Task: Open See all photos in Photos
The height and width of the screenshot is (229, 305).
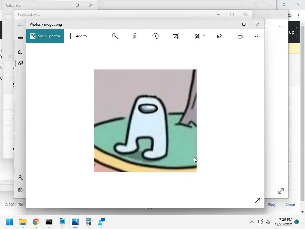Action: pos(45,36)
